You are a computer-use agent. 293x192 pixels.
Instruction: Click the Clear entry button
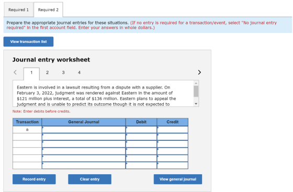point(89,179)
